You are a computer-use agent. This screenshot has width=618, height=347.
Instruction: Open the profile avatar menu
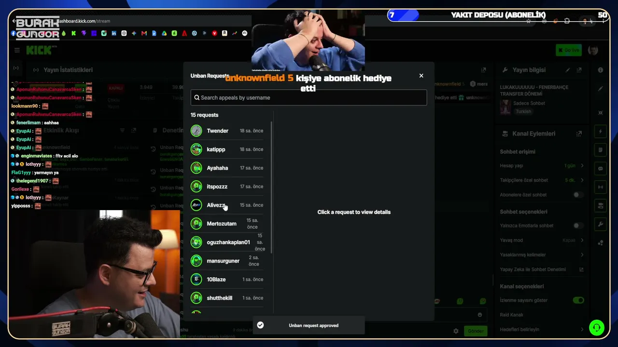tap(593, 50)
